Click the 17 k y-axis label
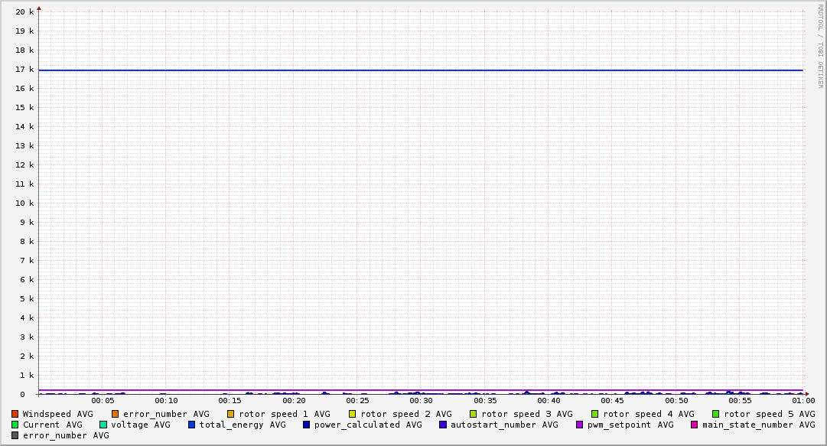This screenshot has width=827, height=446. point(26,70)
